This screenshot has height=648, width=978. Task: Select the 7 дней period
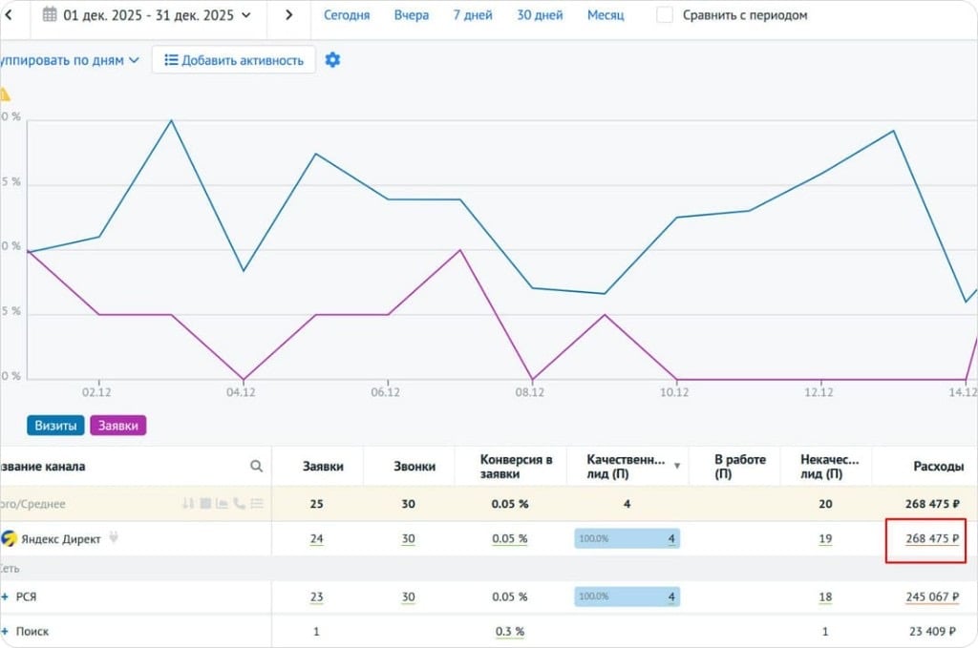[473, 15]
